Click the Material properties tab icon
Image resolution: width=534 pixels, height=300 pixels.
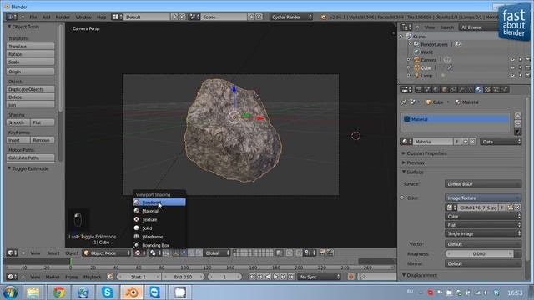point(479,90)
